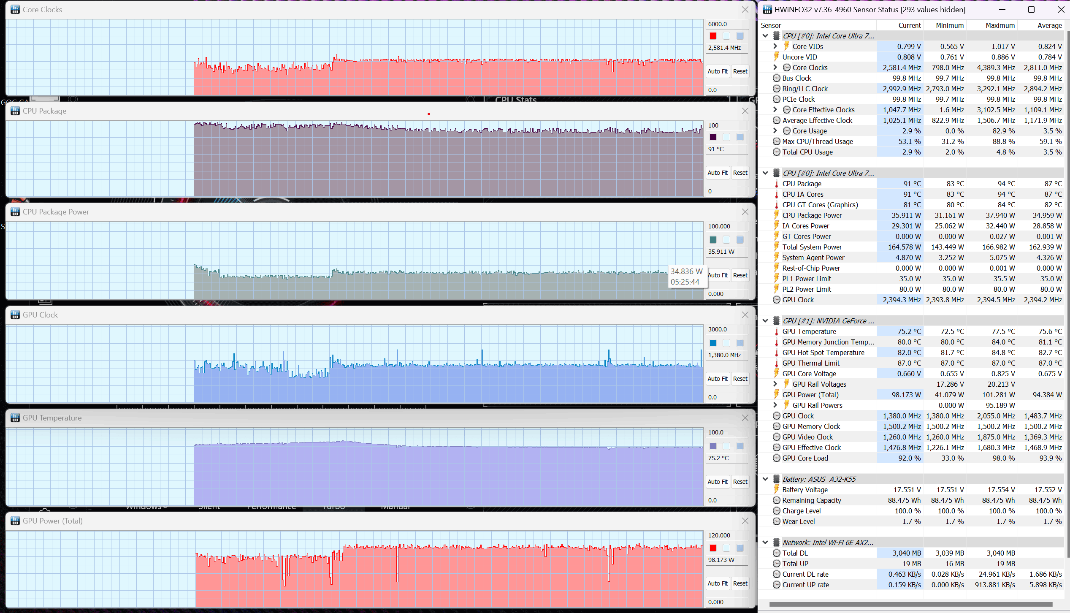The height and width of the screenshot is (613, 1070).
Task: Click the HWiNFO icon in Core Clocks title bar
Action: 15,9
